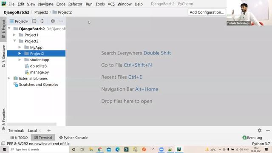Open the Project view dropdown
Viewport: 272px width, 153px height.
pos(19,21)
